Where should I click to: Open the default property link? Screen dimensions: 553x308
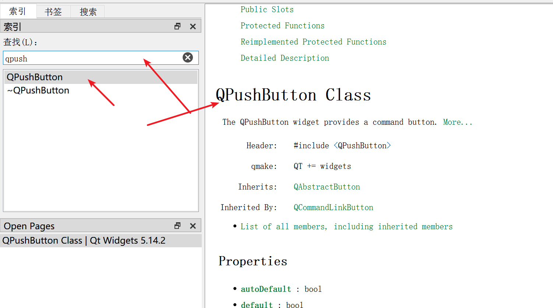[257, 305]
